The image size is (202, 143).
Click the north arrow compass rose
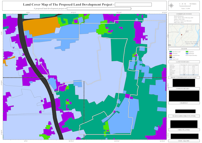[171, 6]
